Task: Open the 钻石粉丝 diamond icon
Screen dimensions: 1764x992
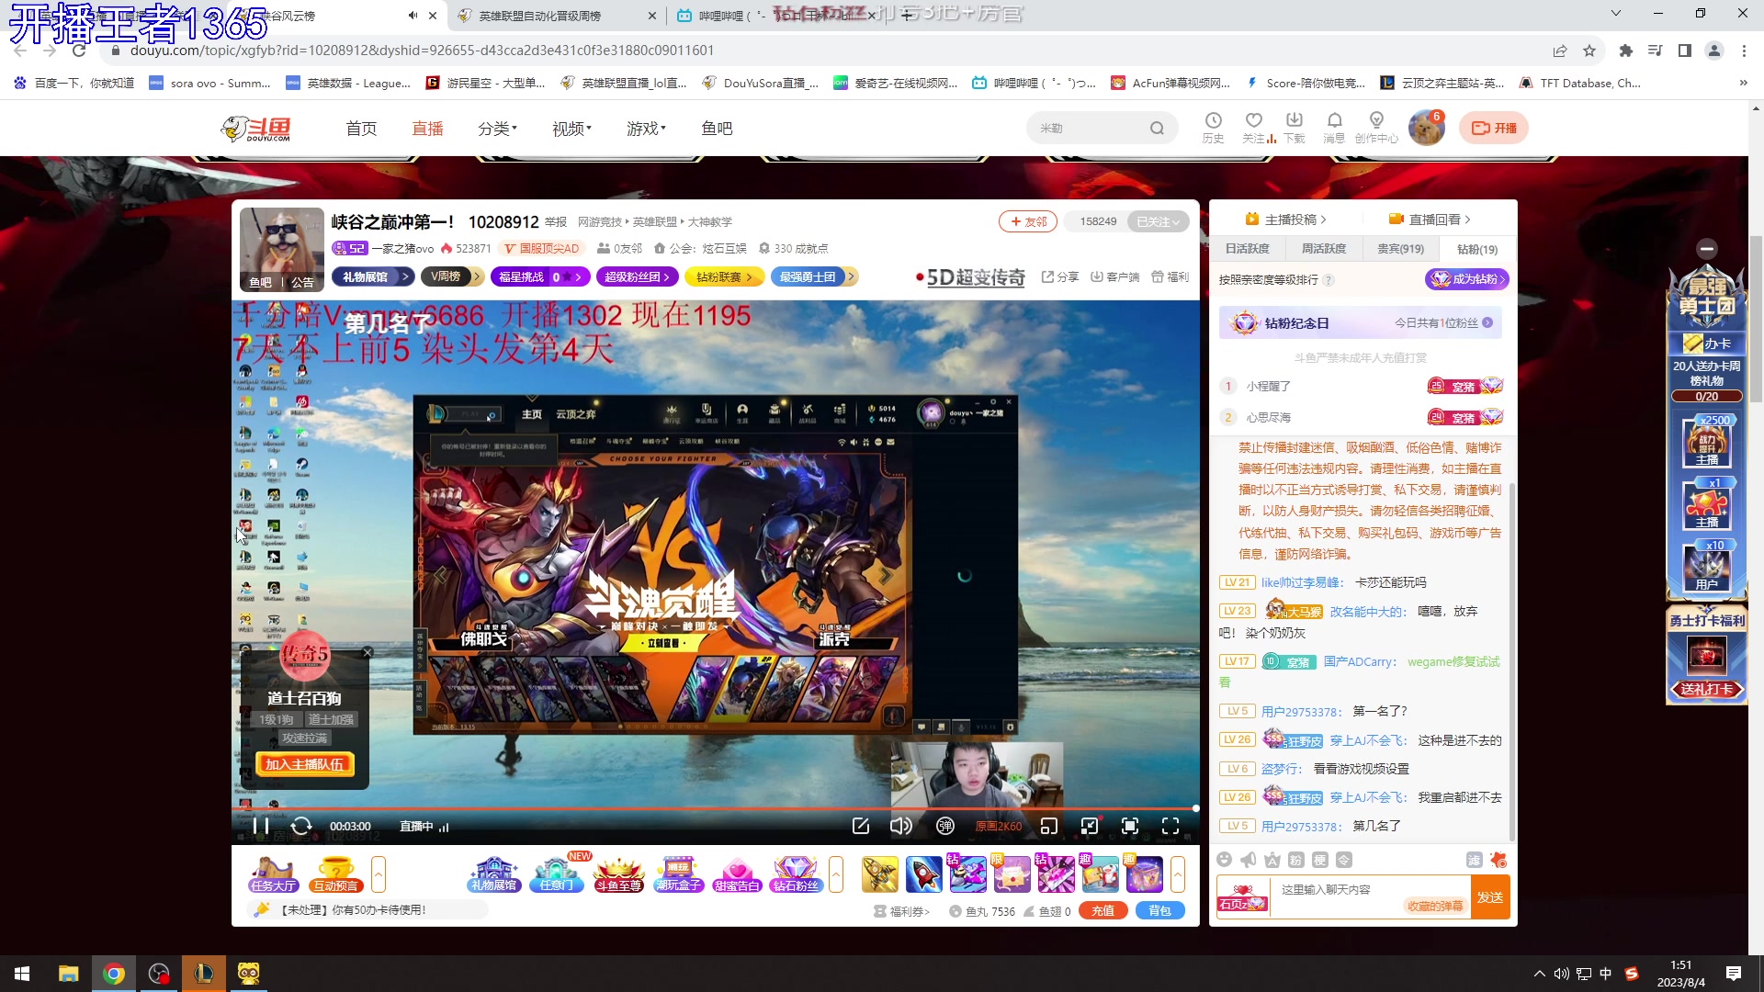Action: pyautogui.click(x=796, y=874)
